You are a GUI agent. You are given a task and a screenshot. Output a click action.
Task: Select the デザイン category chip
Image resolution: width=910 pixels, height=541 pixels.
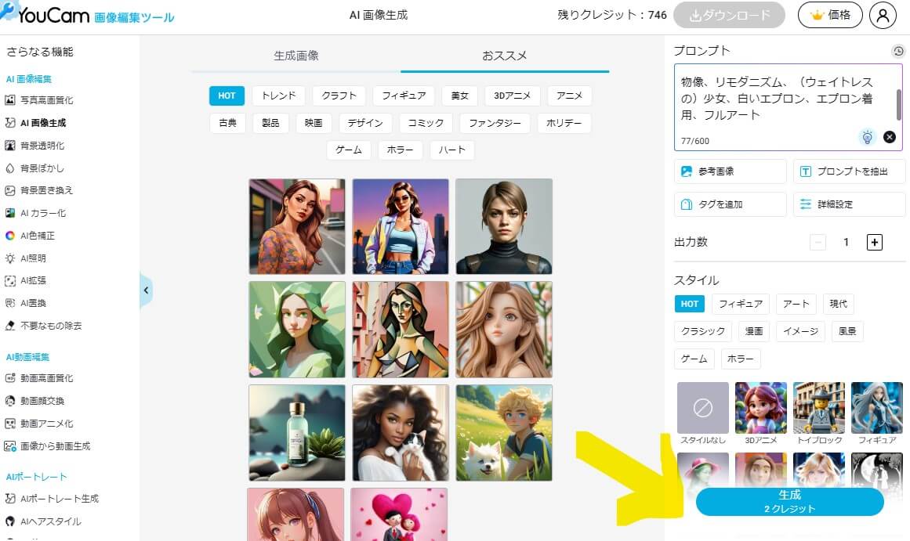coord(365,123)
